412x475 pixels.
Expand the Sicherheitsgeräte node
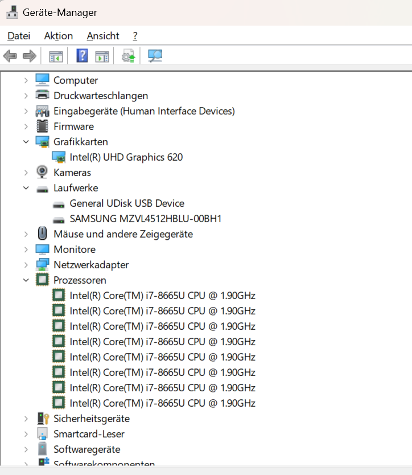tap(26, 419)
